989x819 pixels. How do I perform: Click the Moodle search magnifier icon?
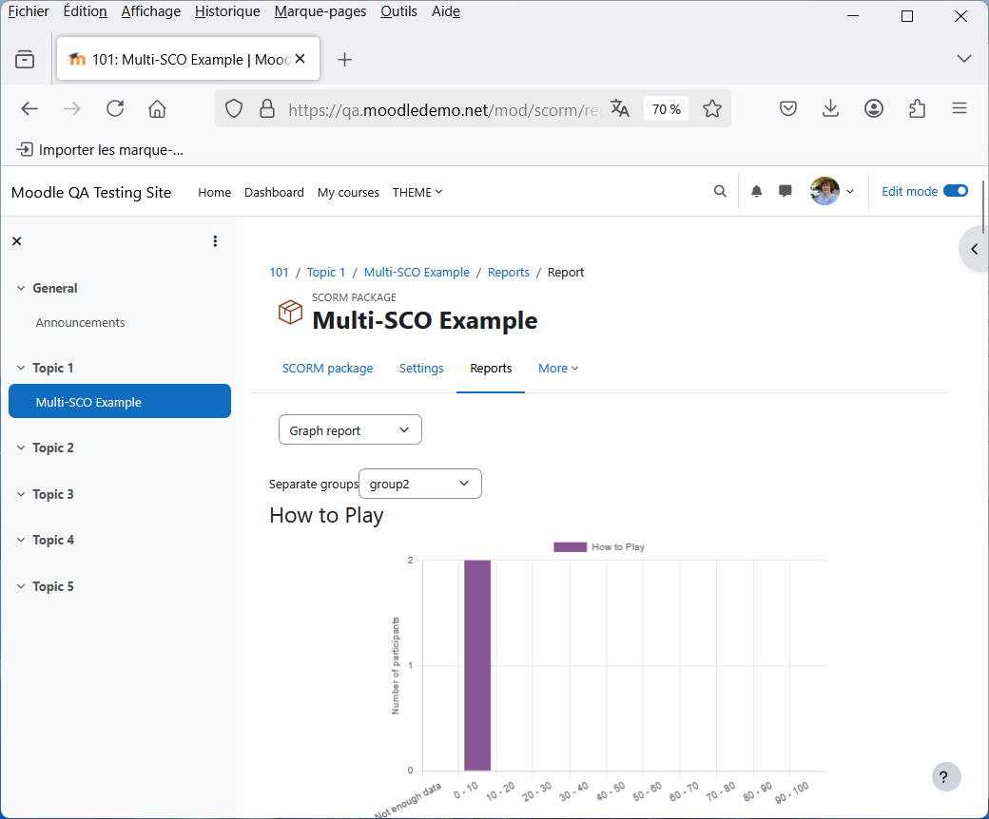[x=720, y=191]
